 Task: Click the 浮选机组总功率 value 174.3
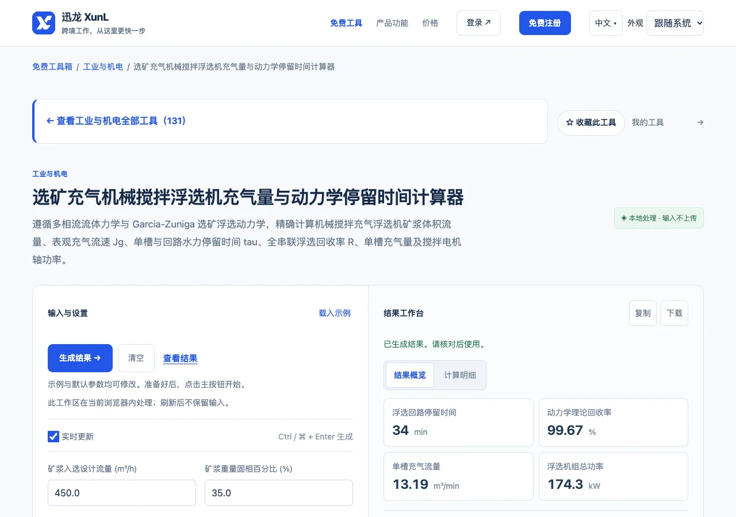(x=565, y=484)
